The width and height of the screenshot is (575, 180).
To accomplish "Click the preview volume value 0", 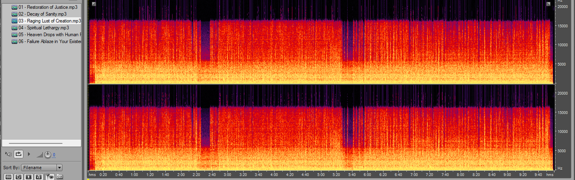I will (54, 155).
